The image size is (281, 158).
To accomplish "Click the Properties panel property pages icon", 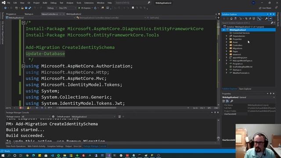I will (x=232, y=101).
